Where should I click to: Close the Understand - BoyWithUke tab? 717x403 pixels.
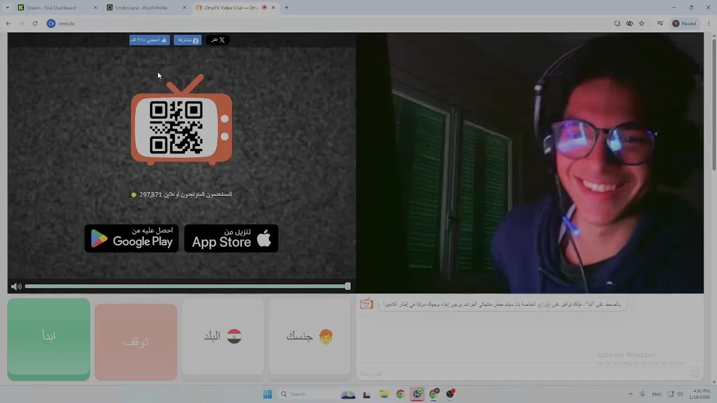pyautogui.click(x=184, y=8)
